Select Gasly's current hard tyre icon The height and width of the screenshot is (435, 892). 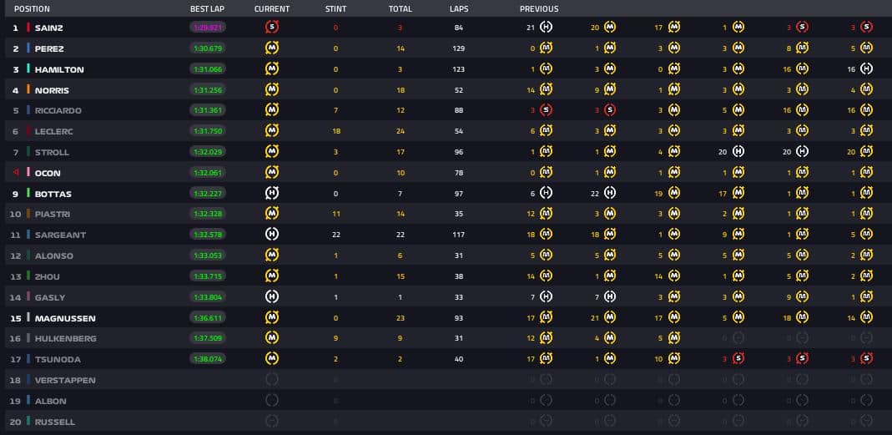point(272,296)
